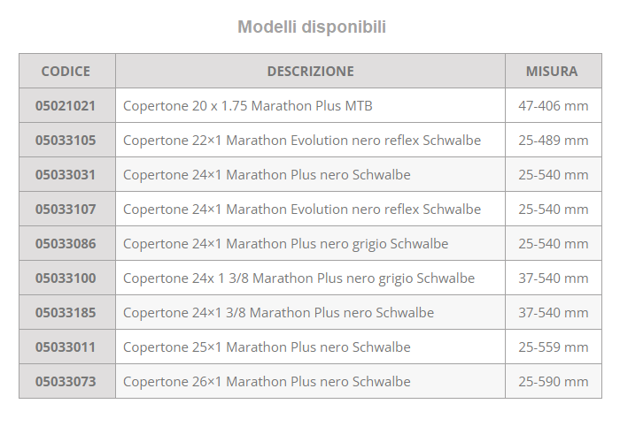Click the MISURA column header
The image size is (620, 442).
(x=552, y=72)
